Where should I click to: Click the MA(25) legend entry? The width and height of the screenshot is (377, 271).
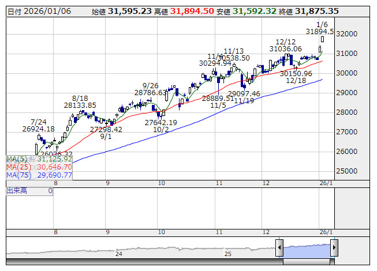point(39,167)
